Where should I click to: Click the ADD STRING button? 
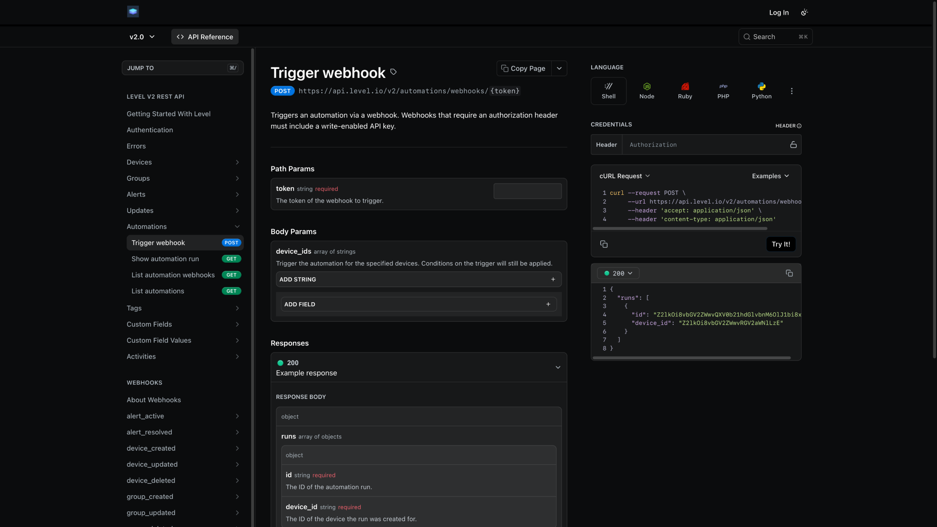pos(419,279)
